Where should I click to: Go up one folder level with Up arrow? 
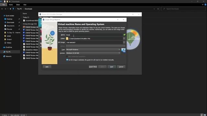[x=10, y=9]
